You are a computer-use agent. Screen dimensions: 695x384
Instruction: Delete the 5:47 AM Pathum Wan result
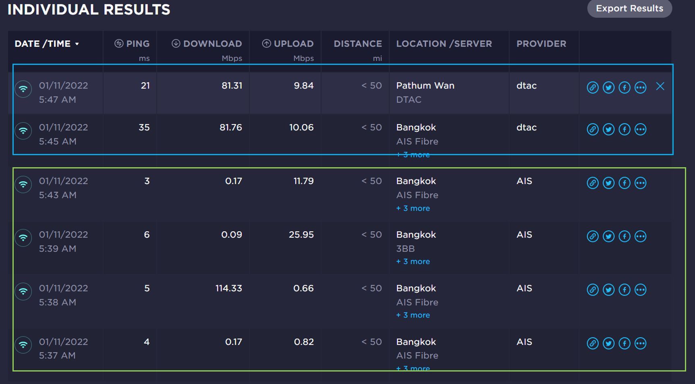point(660,86)
